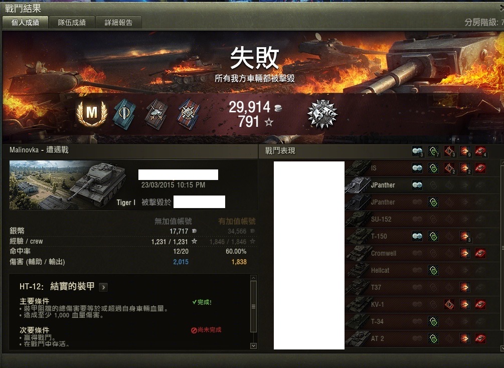
Task: Switch to 隊伍成績 tab
Action: [72, 23]
